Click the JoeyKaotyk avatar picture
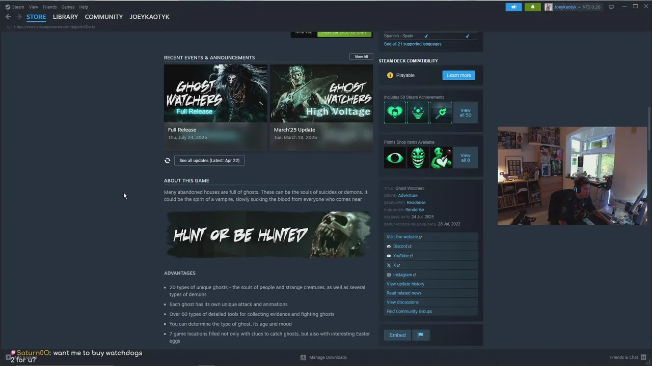This screenshot has height=366, width=652. click(549, 7)
